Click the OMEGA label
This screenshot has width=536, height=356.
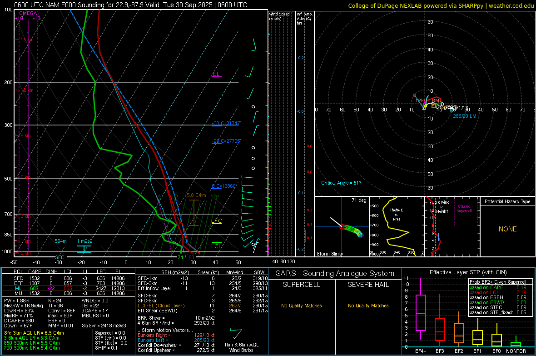click(x=28, y=13)
